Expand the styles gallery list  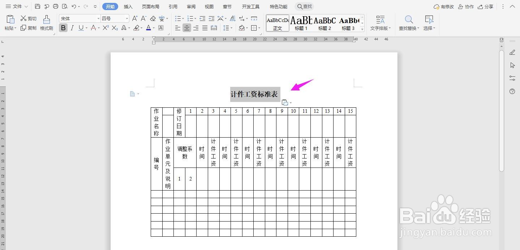tap(362, 29)
